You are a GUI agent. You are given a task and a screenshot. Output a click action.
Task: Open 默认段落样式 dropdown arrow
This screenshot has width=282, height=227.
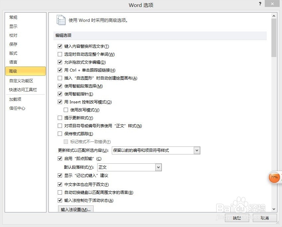[x=159, y=167]
